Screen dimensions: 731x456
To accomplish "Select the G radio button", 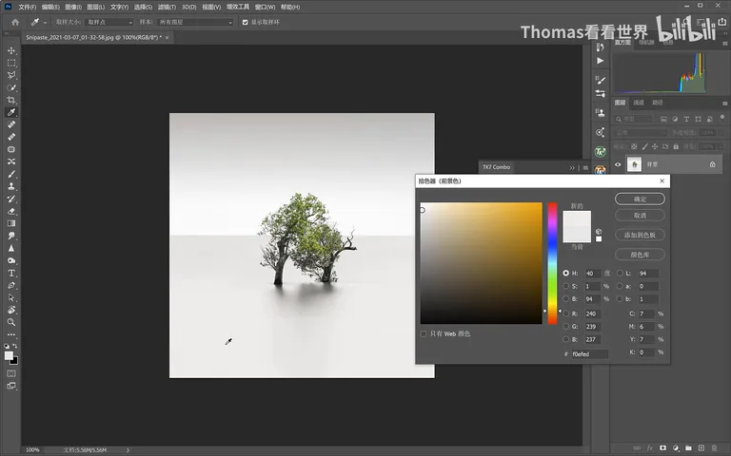I will (566, 327).
